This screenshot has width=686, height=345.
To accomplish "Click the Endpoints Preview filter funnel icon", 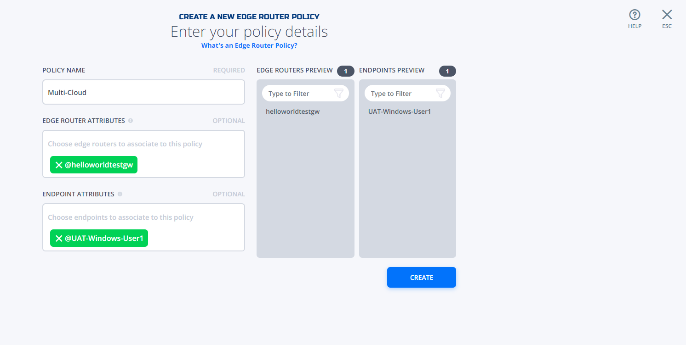I will pyautogui.click(x=440, y=94).
